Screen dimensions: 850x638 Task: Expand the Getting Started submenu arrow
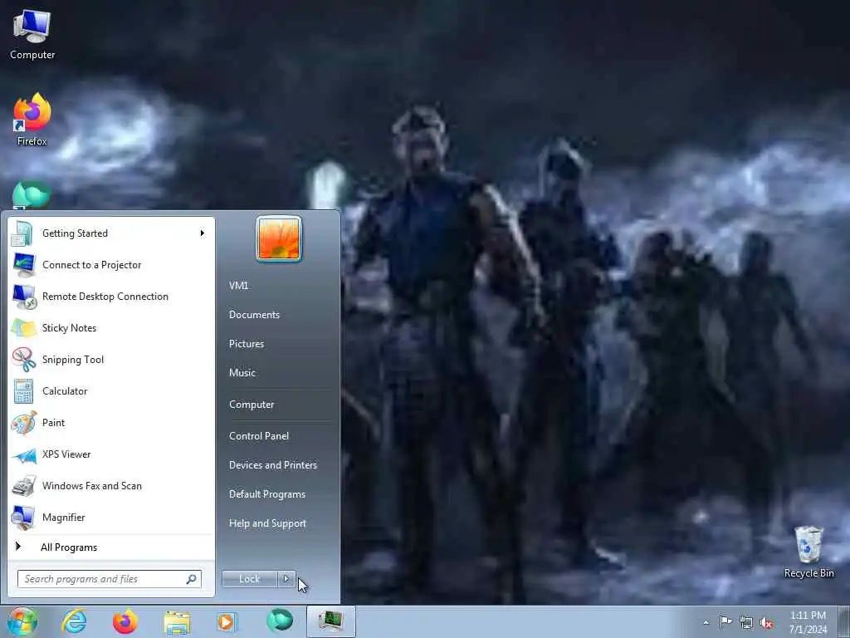(203, 233)
